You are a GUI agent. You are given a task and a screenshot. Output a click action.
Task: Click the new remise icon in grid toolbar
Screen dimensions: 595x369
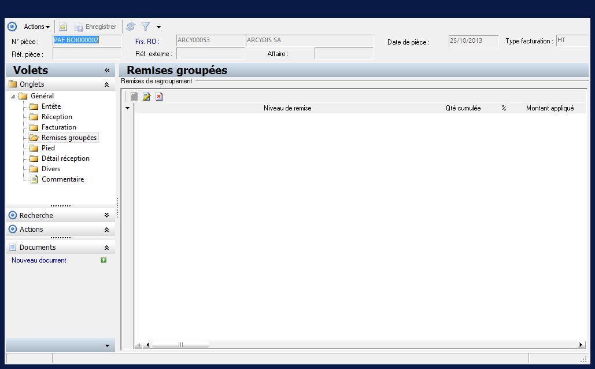pyautogui.click(x=134, y=97)
